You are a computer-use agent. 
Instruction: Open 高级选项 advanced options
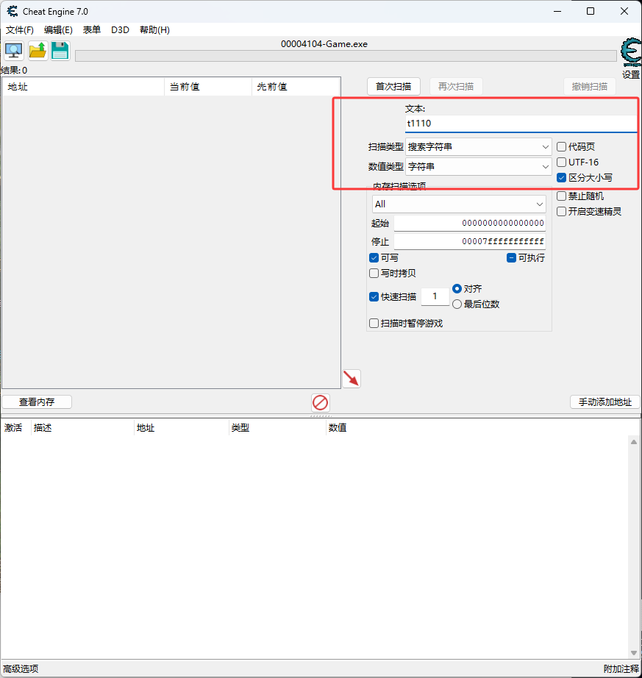[21, 669]
